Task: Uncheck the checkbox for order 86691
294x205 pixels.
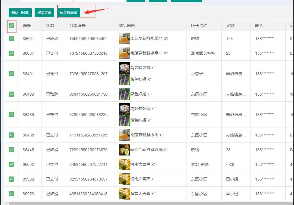Action: (x=11, y=39)
